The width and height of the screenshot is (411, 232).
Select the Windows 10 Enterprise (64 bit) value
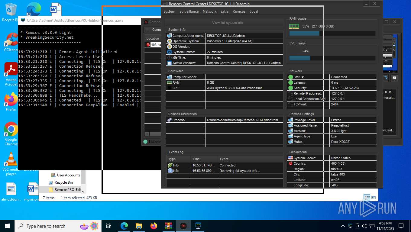tap(229, 41)
